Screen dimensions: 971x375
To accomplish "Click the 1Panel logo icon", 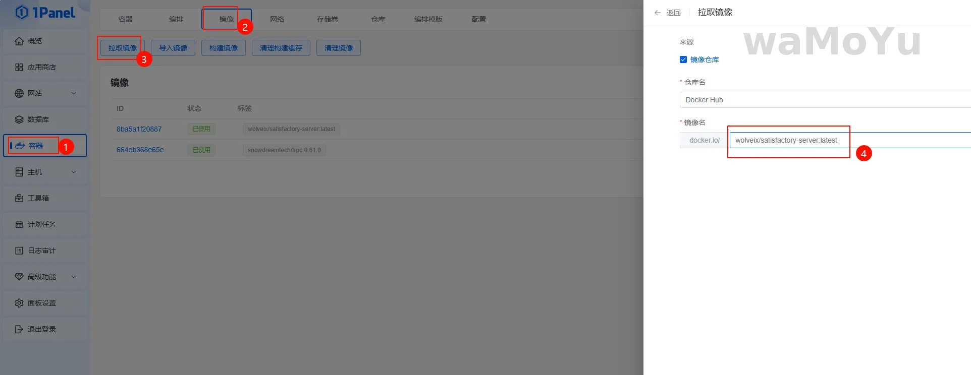I will (22, 12).
